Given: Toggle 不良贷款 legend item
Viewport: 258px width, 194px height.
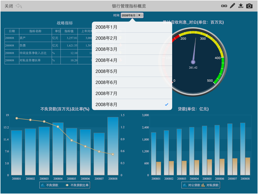Looking at the screenshot, I should [x=50, y=185].
